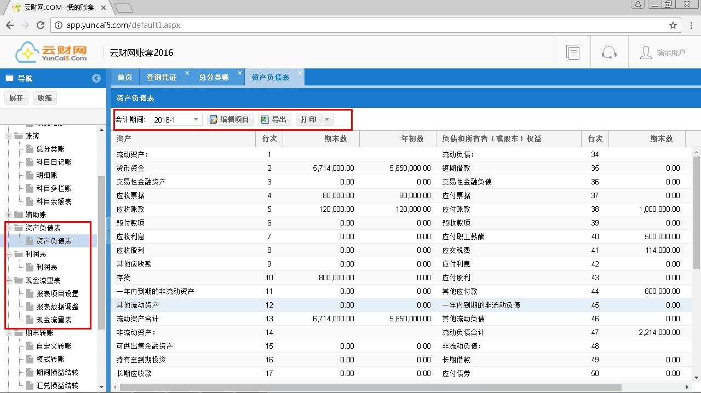Open customer service headset icon

click(609, 53)
